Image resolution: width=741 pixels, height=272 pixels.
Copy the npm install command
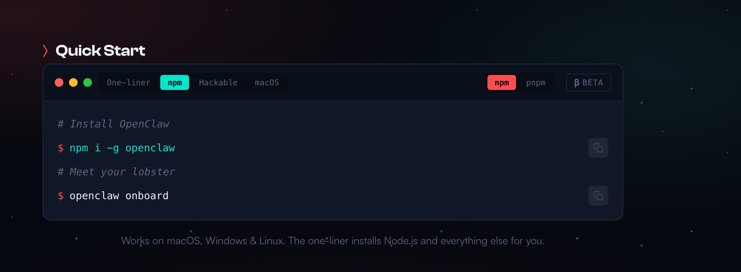[x=598, y=148]
